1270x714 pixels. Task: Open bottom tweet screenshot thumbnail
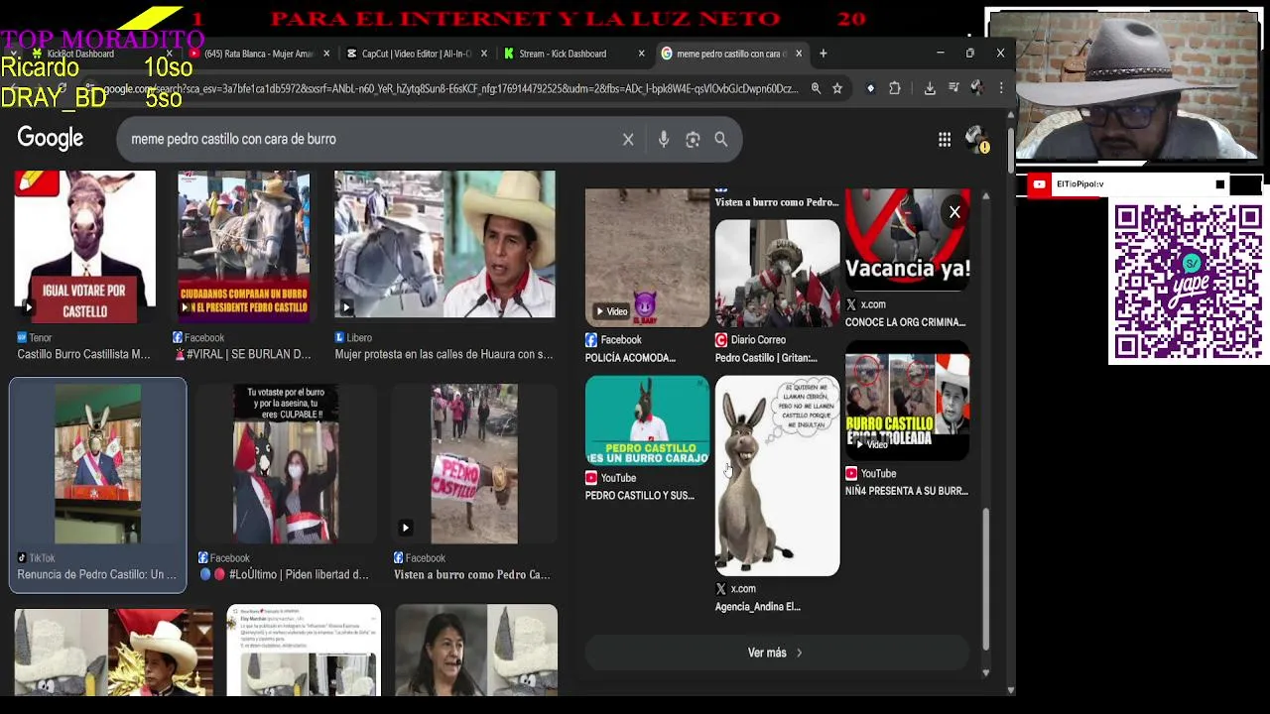pyautogui.click(x=304, y=651)
